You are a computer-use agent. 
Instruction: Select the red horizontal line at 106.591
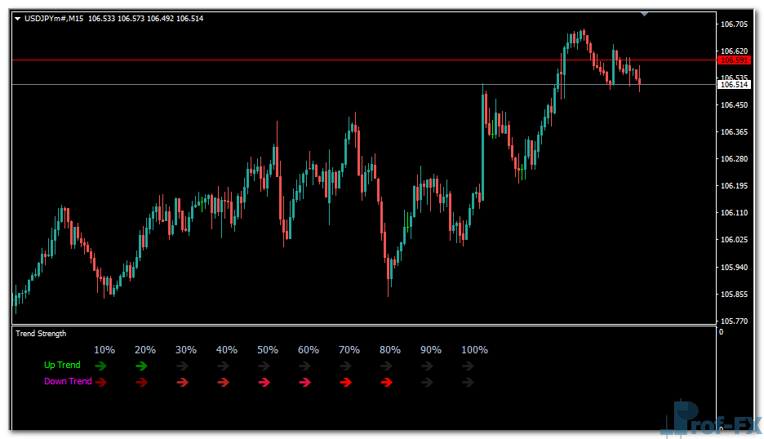coord(326,60)
